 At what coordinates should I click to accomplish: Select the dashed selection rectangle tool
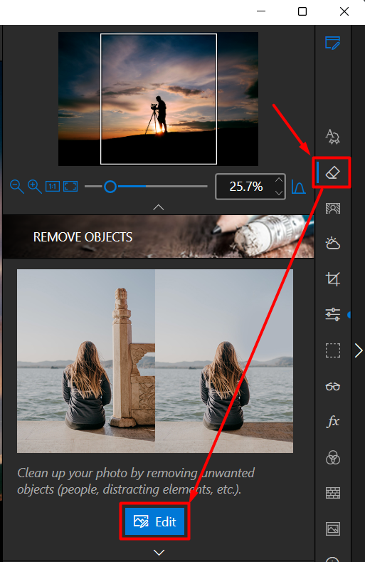(333, 350)
